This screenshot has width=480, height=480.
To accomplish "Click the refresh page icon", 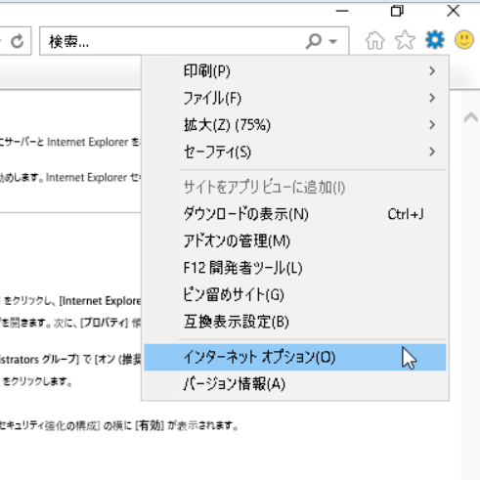I will (17, 41).
